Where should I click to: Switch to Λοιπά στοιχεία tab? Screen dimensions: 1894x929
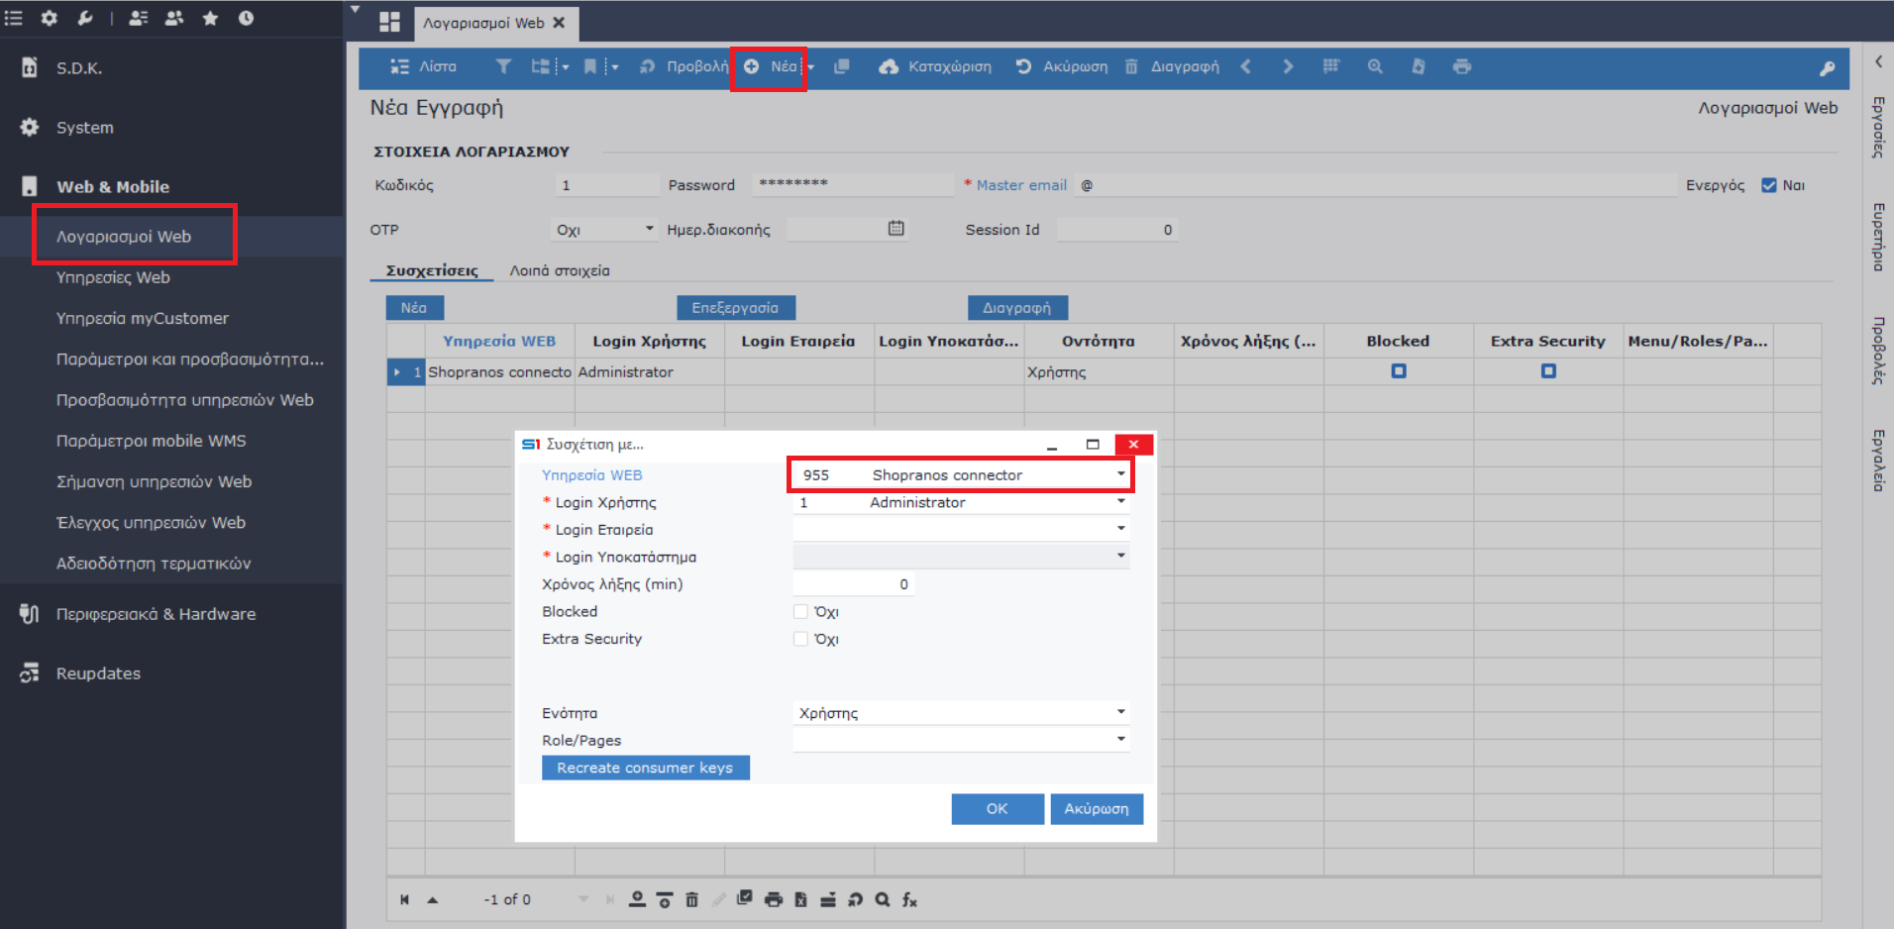coord(559,270)
